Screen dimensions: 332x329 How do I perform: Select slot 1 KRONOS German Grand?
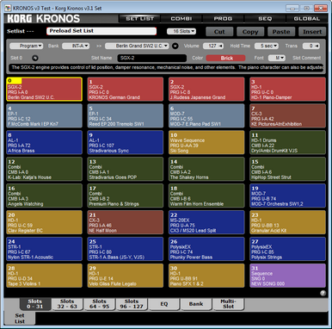(x=126, y=90)
